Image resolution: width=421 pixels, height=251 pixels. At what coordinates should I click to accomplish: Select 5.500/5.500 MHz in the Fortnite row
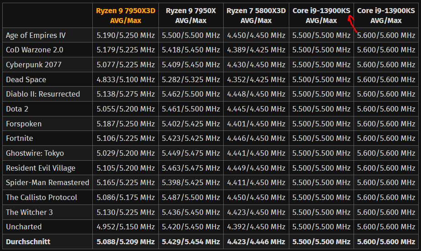[x=321, y=138]
